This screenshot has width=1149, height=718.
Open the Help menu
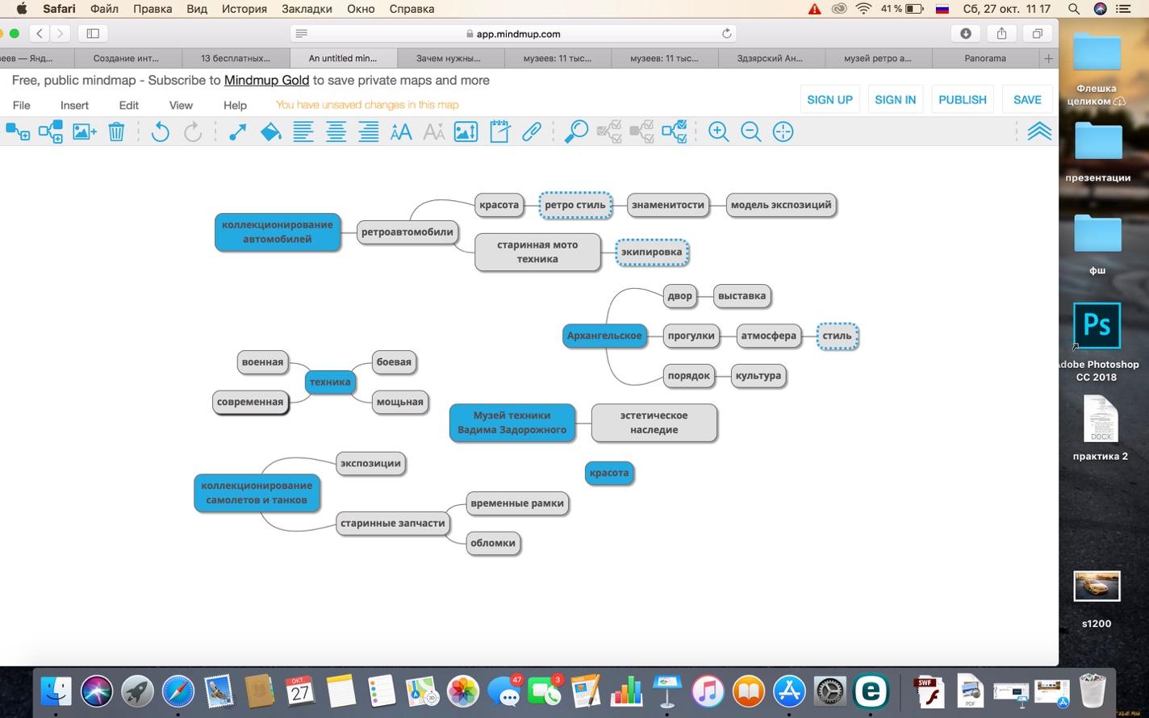235,105
